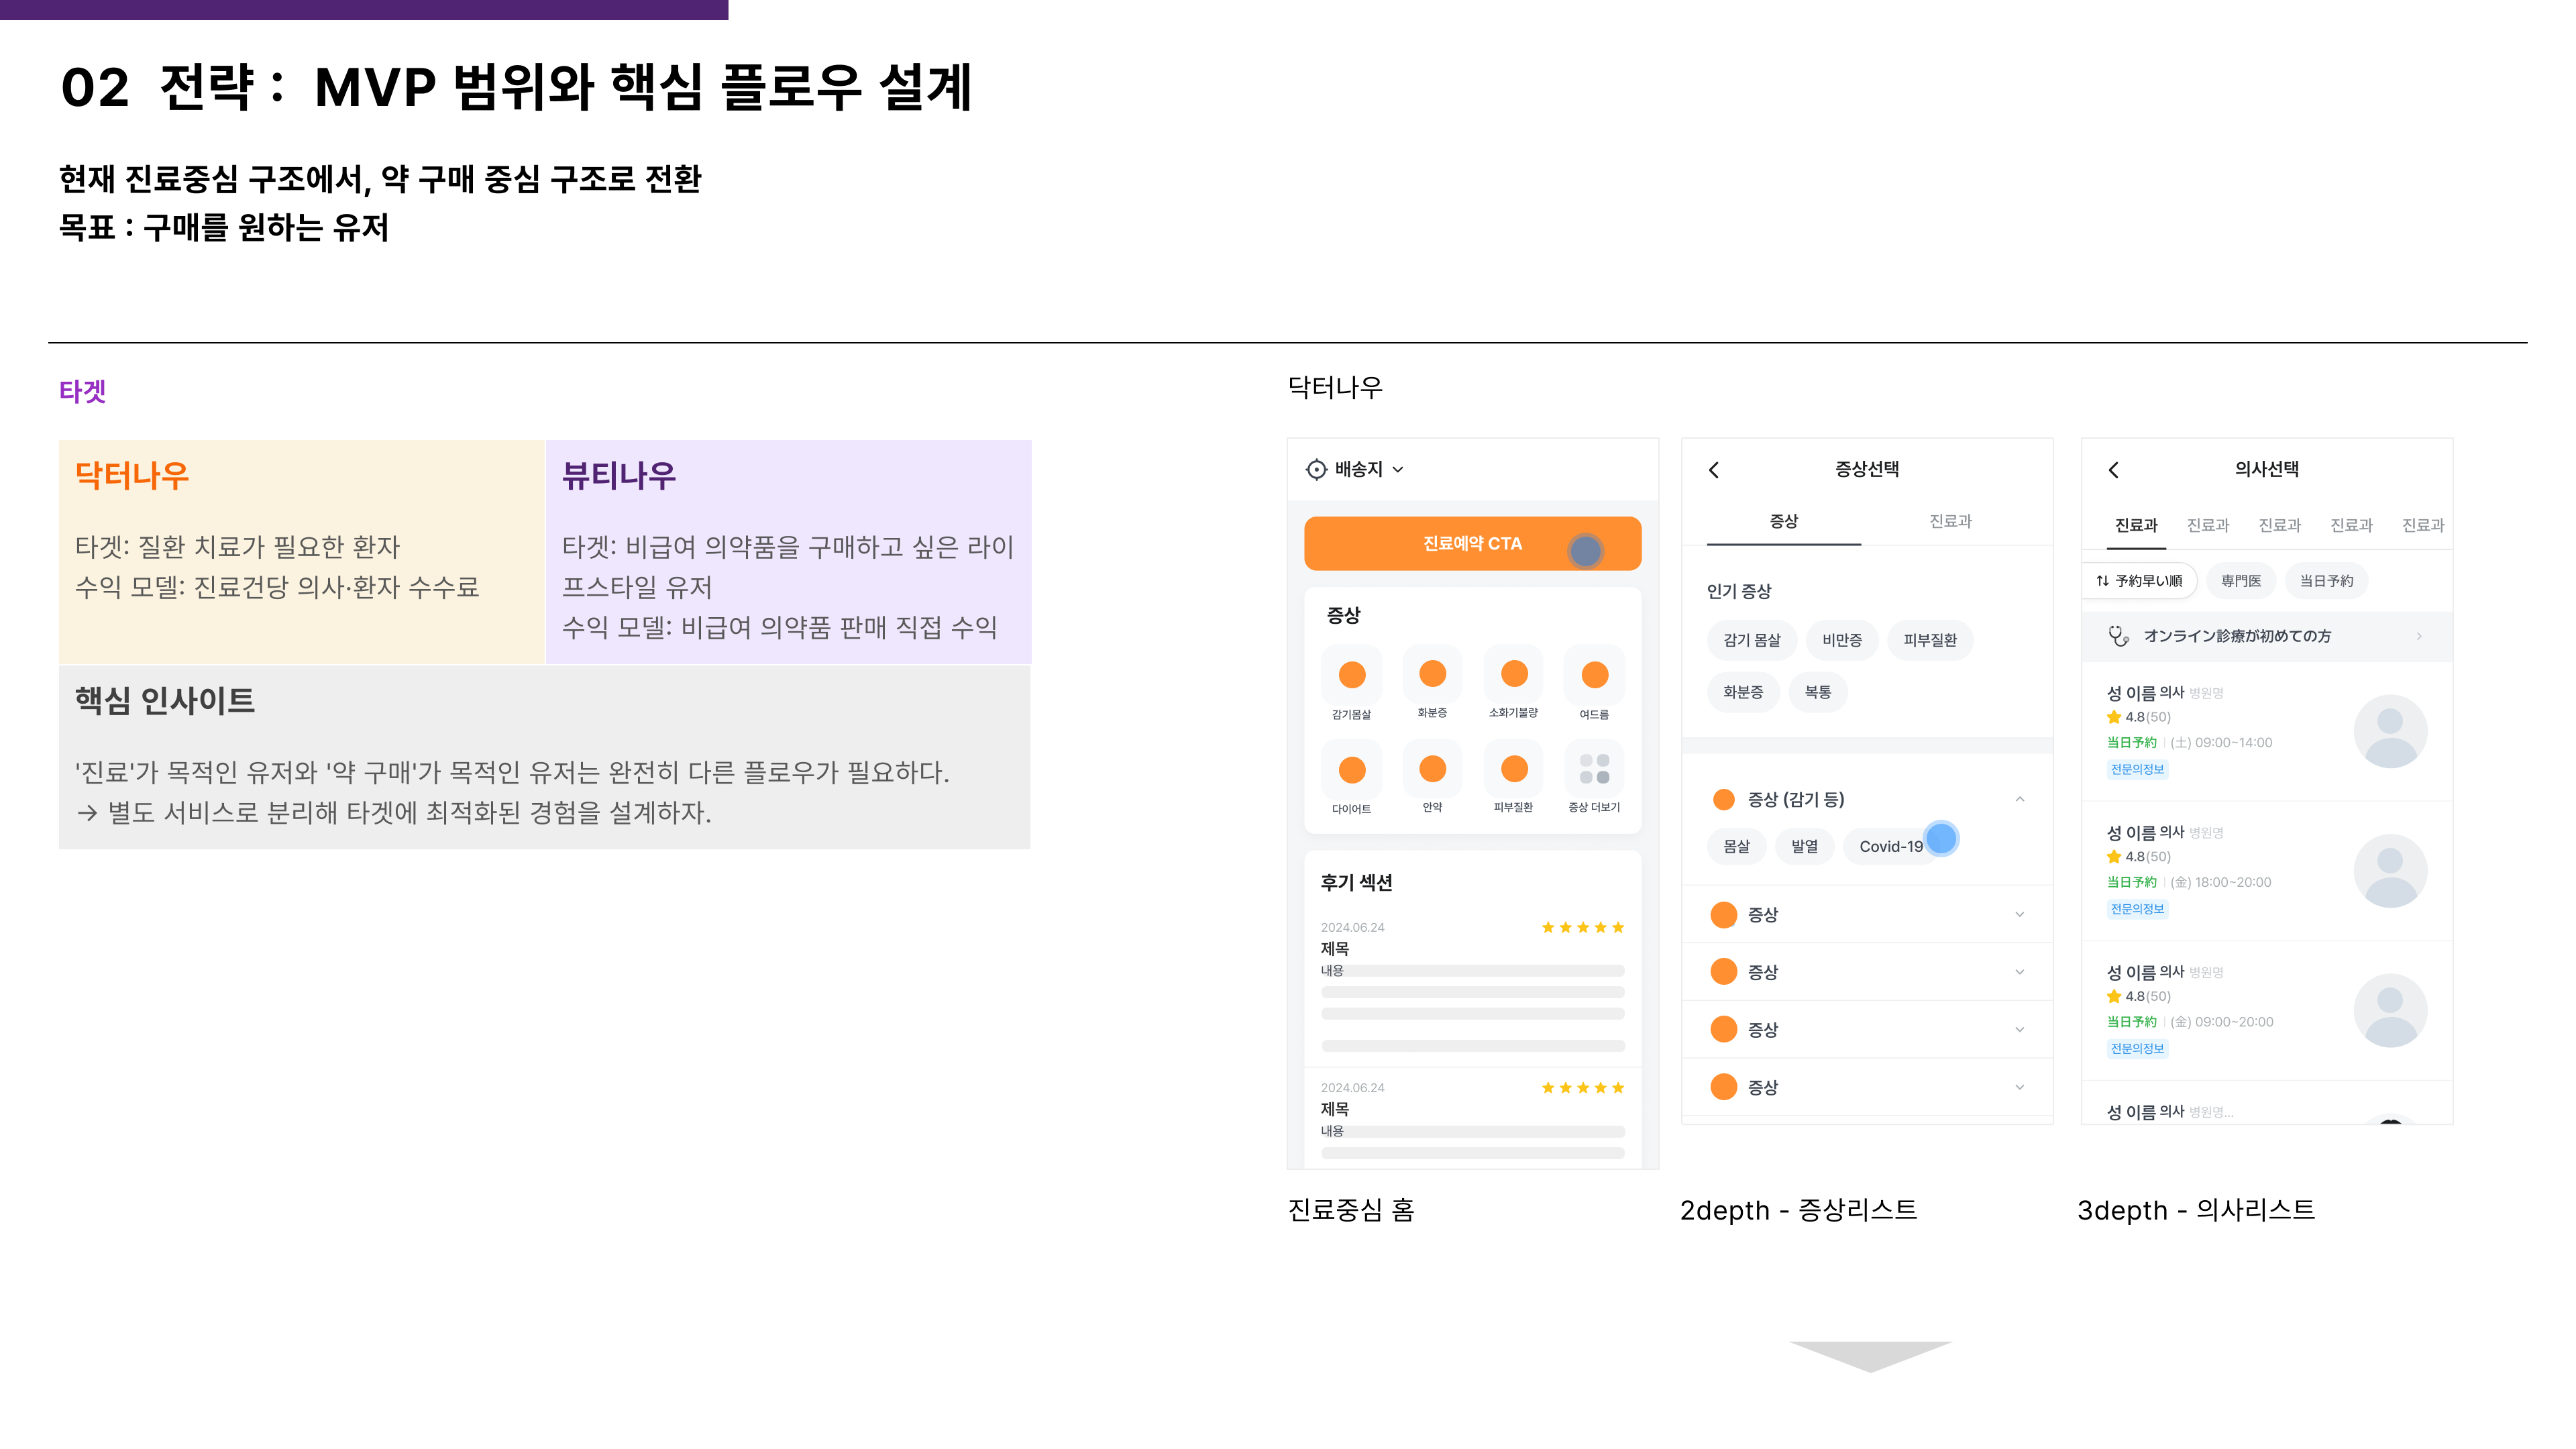The width and height of the screenshot is (2576, 1449).
Task: Click the stethoscope icon in online consultation banner
Action: 2118,636
